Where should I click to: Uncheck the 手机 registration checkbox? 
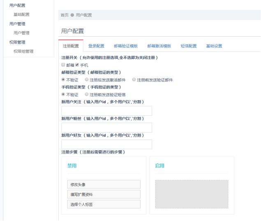[x=77, y=65]
